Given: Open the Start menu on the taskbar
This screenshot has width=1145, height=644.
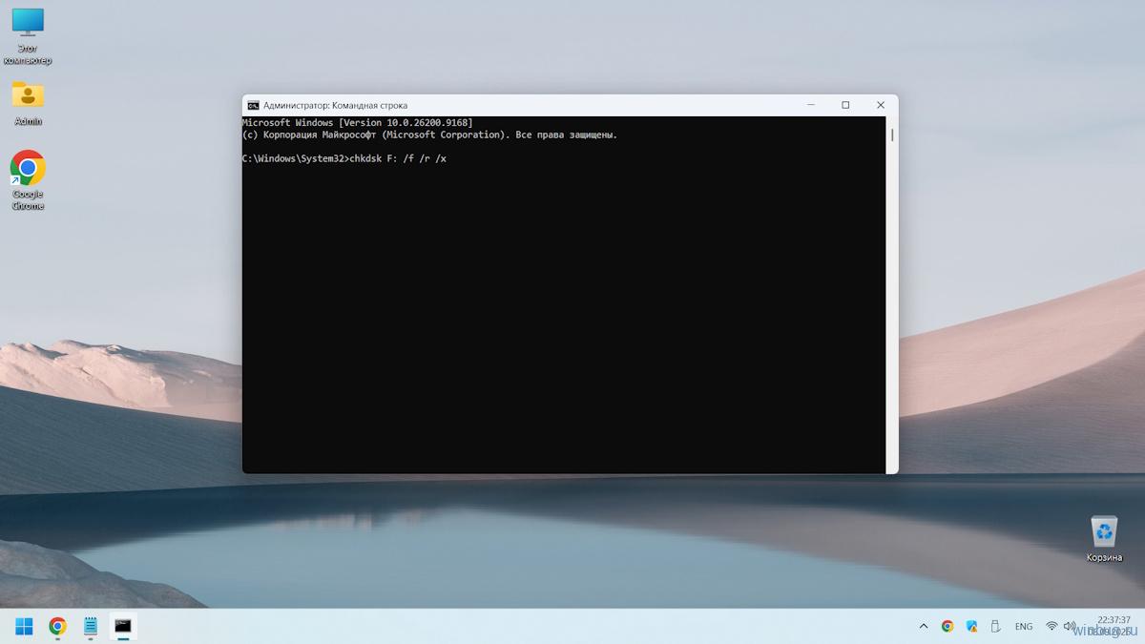Looking at the screenshot, I should click(x=24, y=626).
